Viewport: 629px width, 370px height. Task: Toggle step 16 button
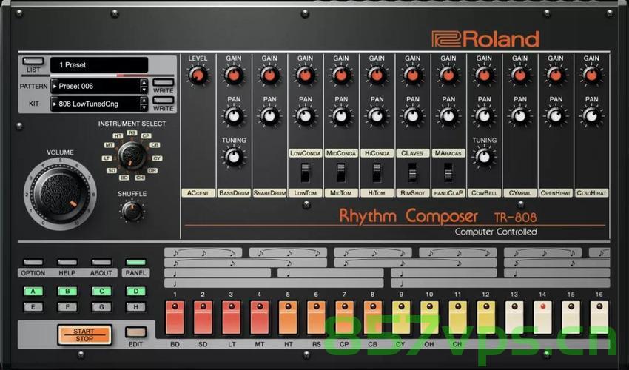(599, 317)
